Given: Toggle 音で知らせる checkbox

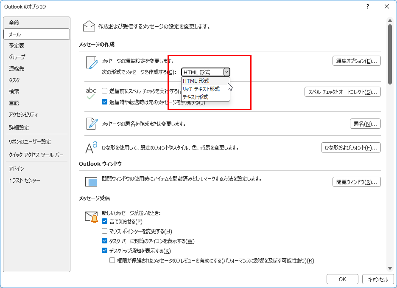Looking at the screenshot, I should [x=104, y=221].
